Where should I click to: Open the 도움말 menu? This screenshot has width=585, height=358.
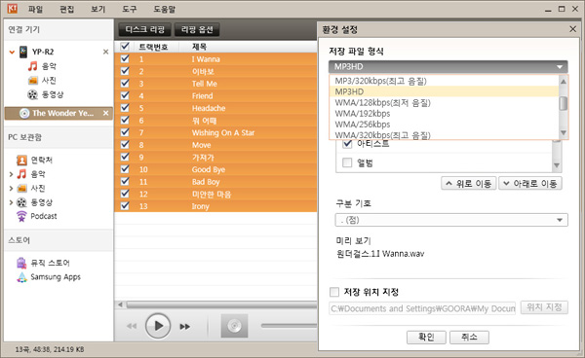pos(164,9)
